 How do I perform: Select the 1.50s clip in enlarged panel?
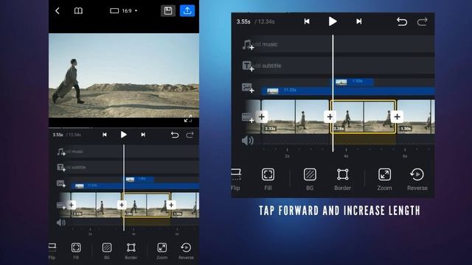416,116
